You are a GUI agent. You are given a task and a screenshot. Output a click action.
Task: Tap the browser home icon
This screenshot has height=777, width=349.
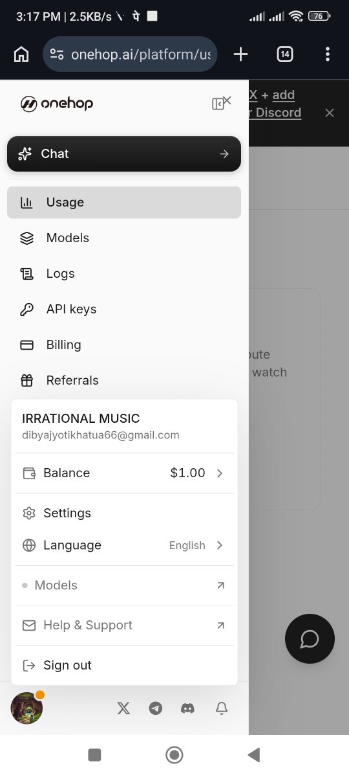coord(21,54)
